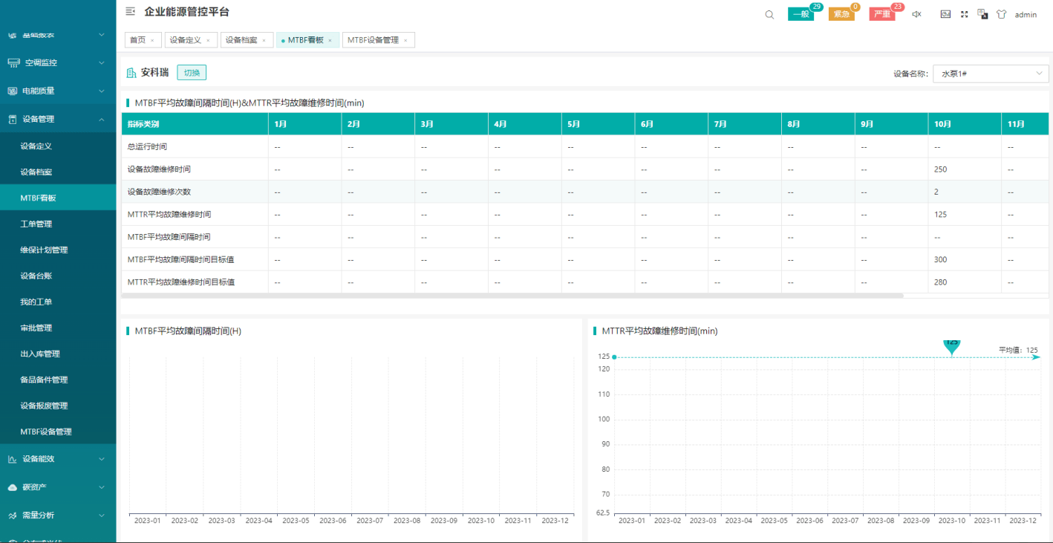The width and height of the screenshot is (1053, 543).
Task: Open 我的工单 in the sidebar
Action: tap(58, 302)
